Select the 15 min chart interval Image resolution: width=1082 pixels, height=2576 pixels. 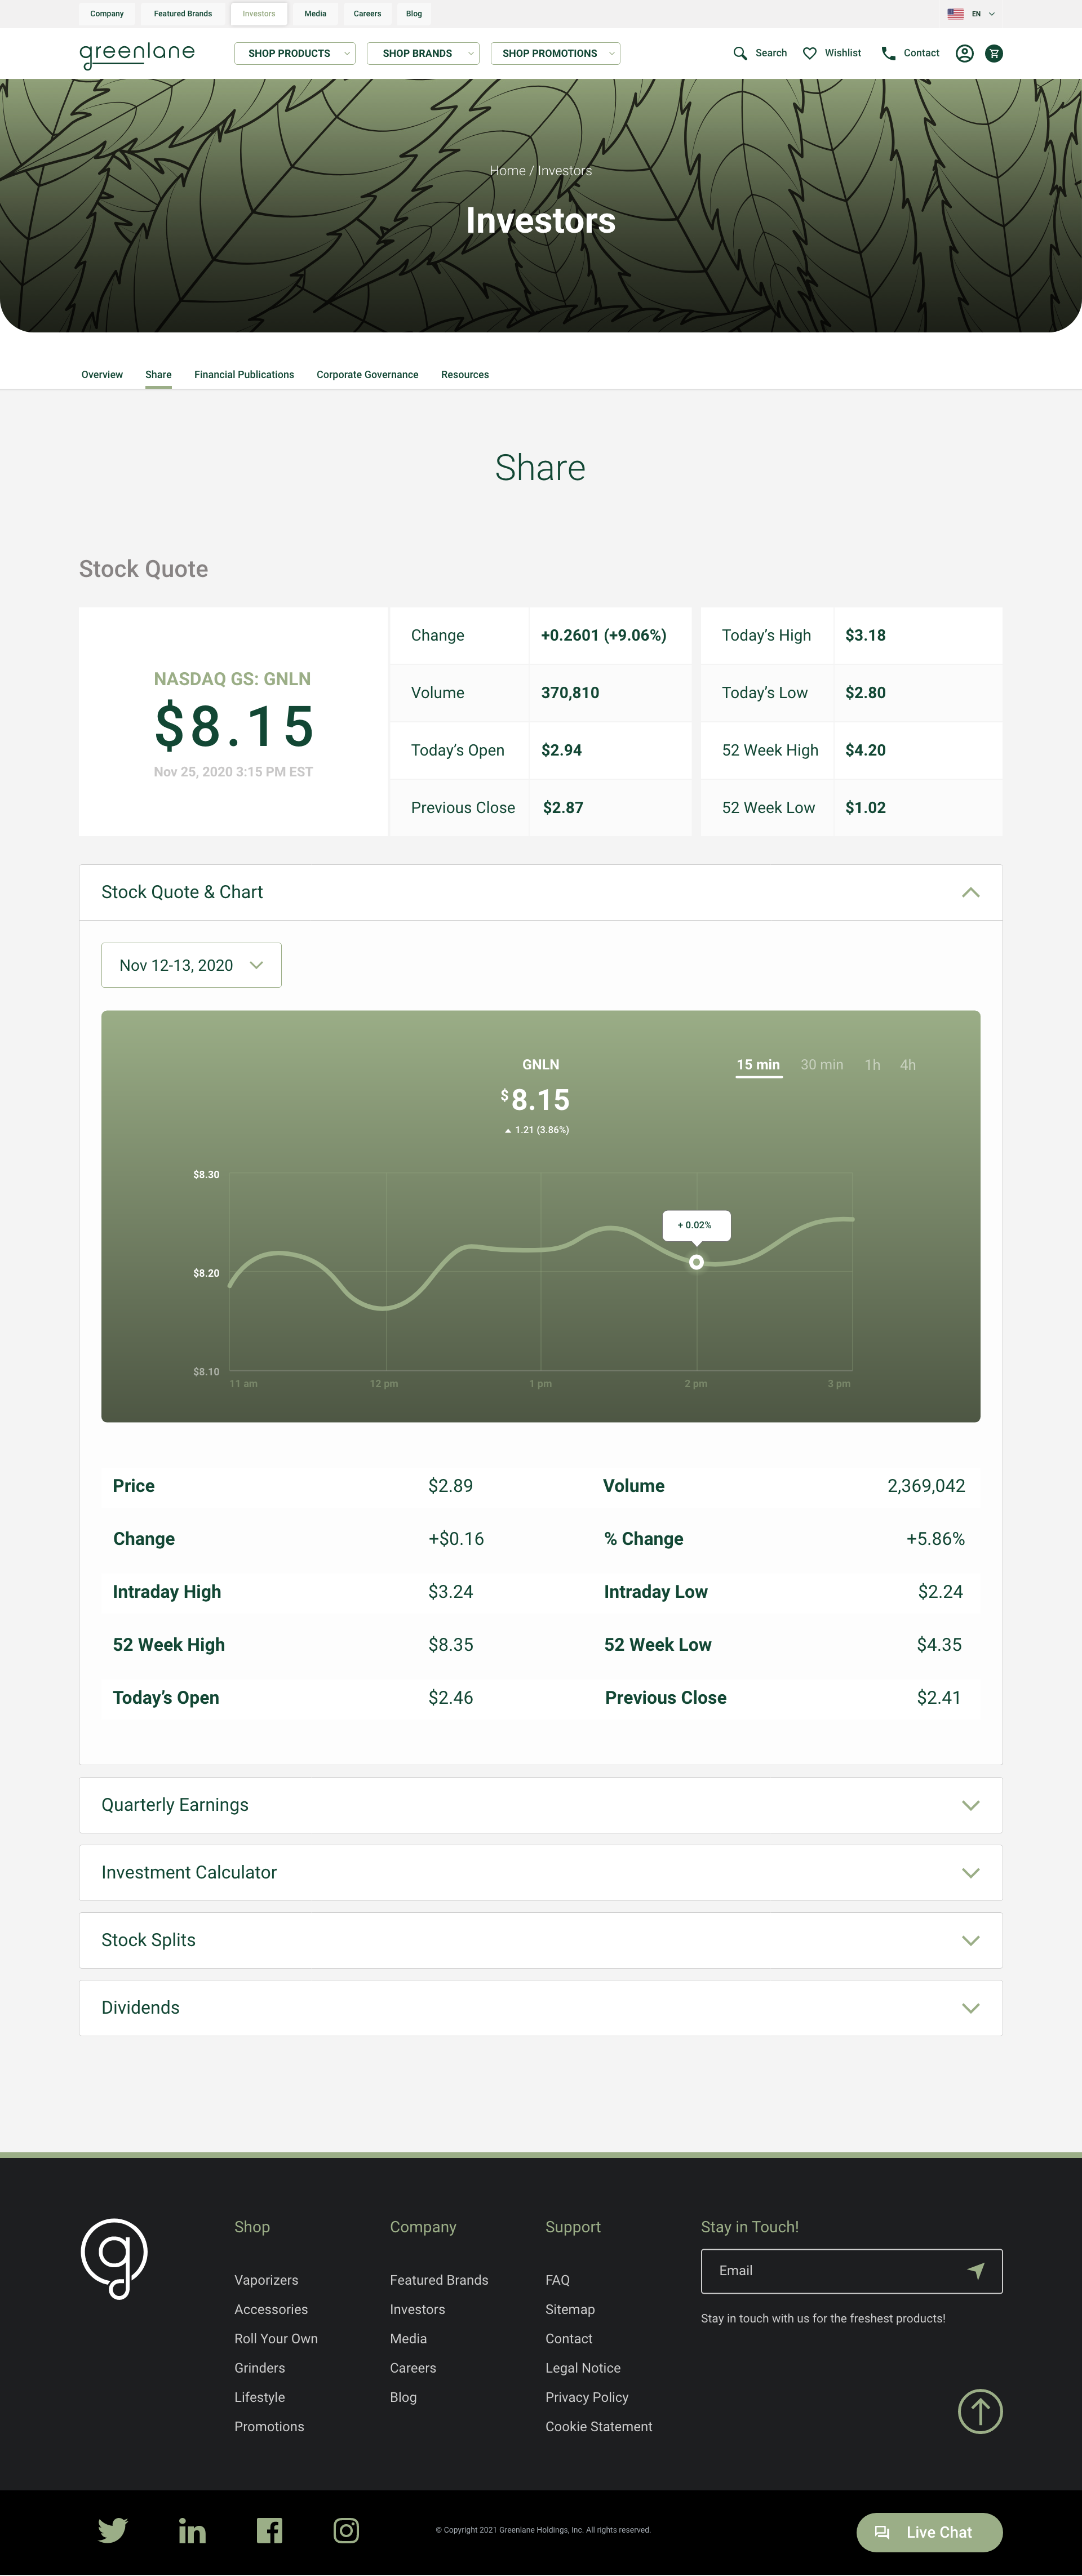[758, 1065]
